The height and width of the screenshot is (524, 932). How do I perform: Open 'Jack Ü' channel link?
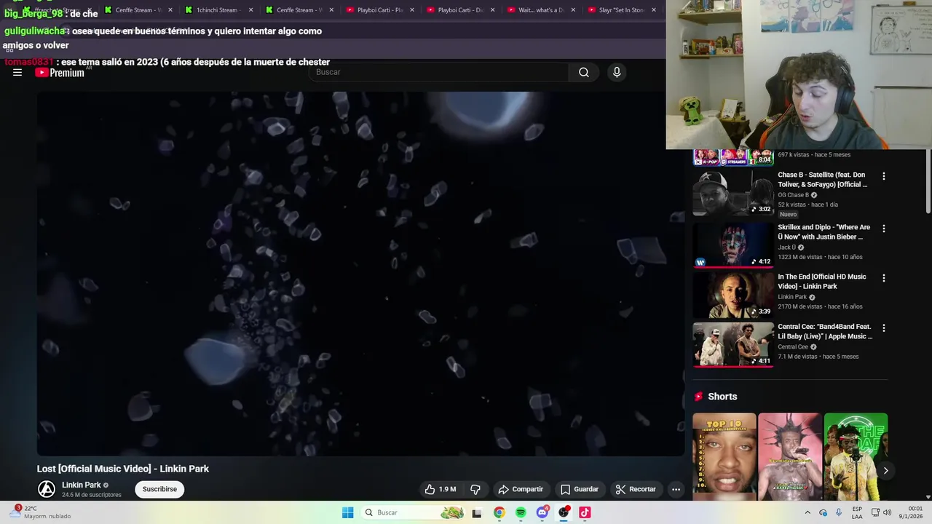point(787,247)
